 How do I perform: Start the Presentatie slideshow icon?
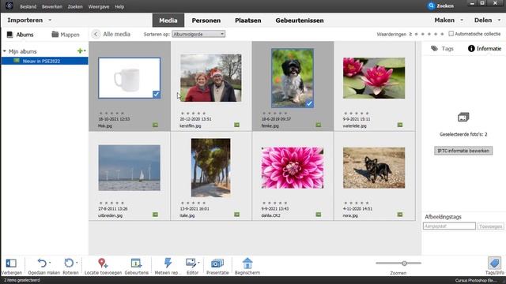tap(217, 263)
